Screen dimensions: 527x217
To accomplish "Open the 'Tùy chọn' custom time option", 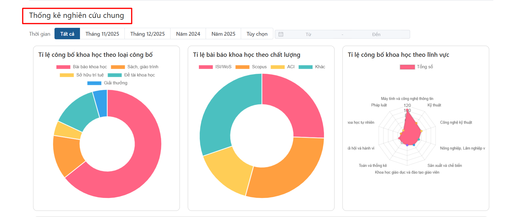I will [257, 34].
